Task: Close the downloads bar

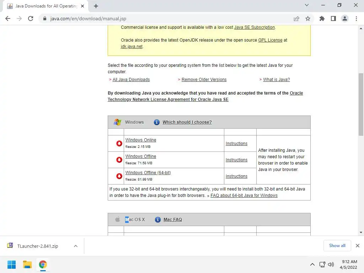Action: pos(358,246)
